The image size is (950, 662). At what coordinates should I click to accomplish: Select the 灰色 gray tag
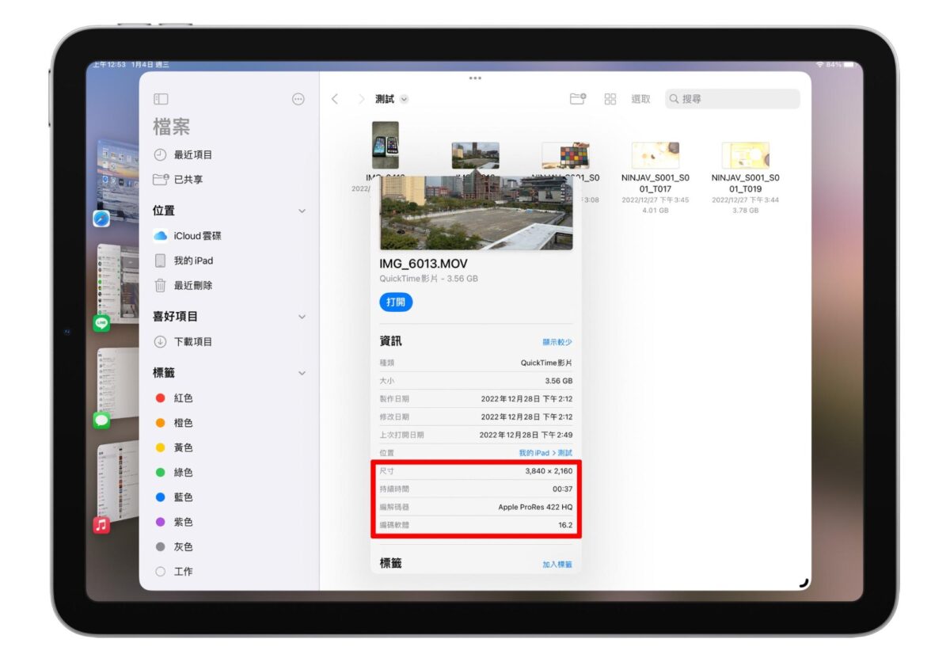point(175,547)
